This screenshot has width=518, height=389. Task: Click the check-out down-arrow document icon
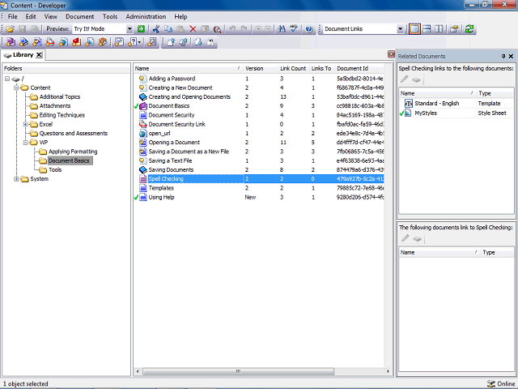point(198,42)
